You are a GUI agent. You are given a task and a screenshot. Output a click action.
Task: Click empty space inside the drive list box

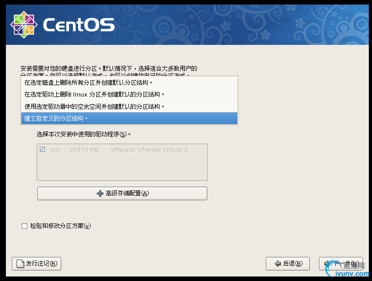click(x=122, y=168)
